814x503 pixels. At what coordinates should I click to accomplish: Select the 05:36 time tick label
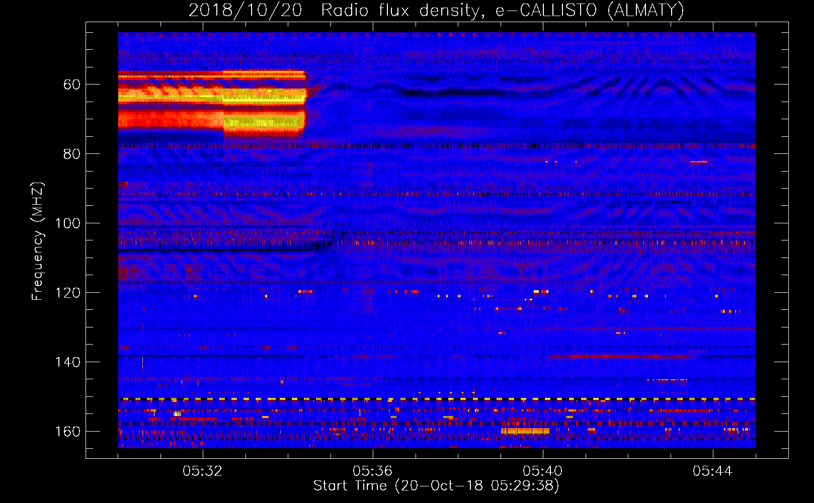point(373,471)
